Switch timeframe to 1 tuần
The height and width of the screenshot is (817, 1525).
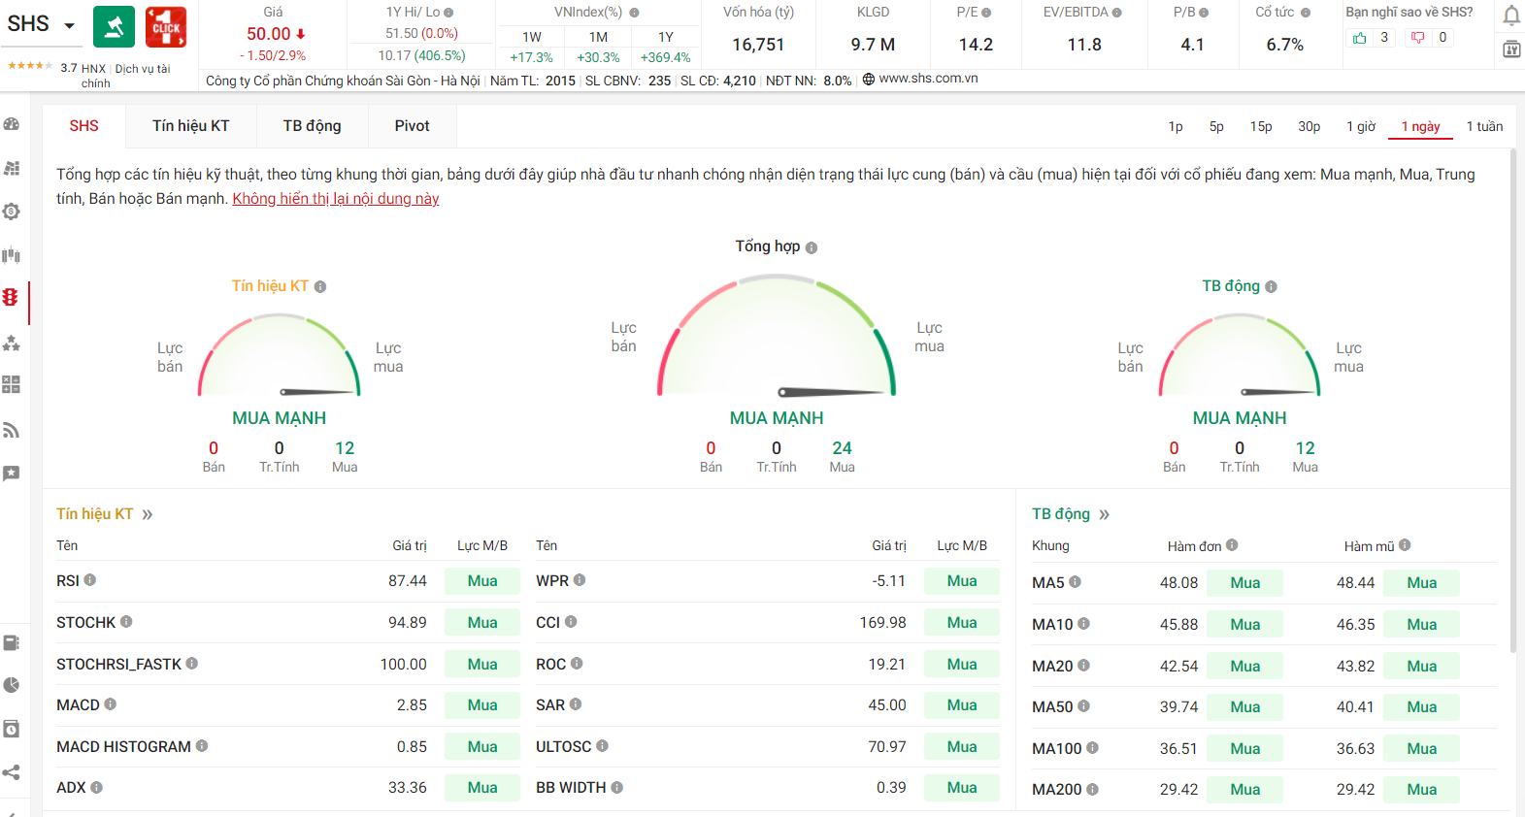[x=1483, y=126]
